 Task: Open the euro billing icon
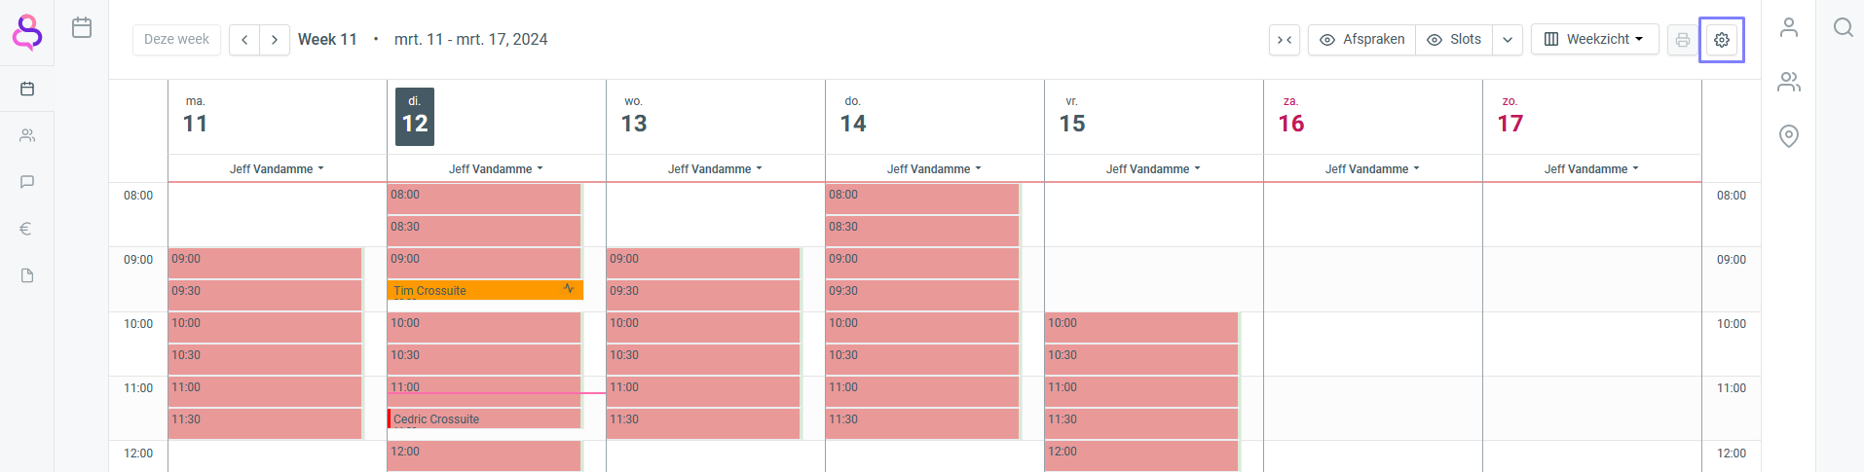click(x=27, y=229)
